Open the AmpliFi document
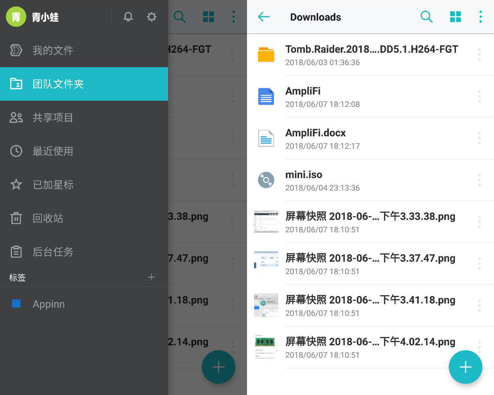Viewport: 494px width, 395px height. 370,97
